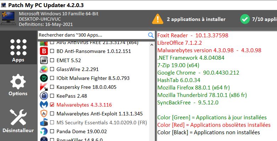
Task: Click the GlassWire colorful icon
Action: 44,69
